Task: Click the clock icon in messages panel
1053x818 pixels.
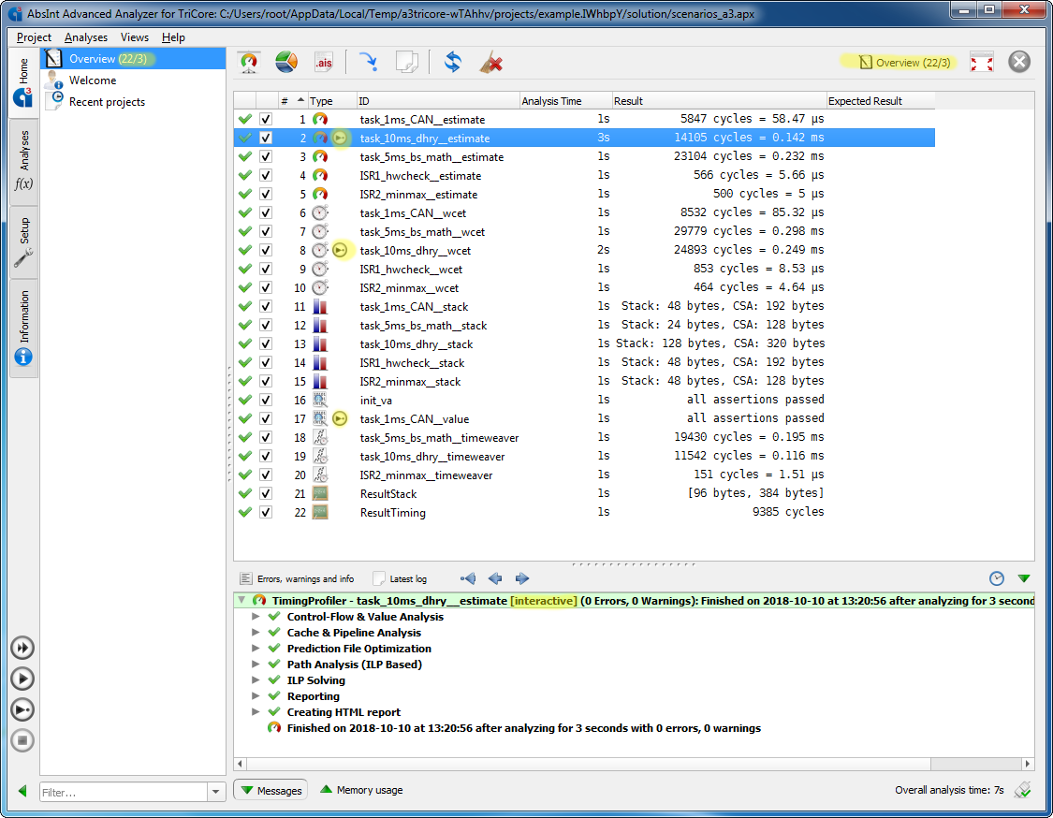Action: [997, 578]
